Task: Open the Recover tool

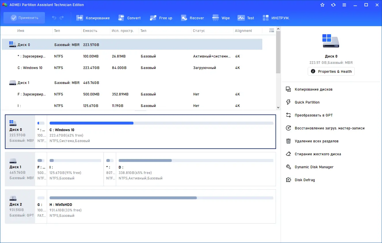Action: [192, 18]
